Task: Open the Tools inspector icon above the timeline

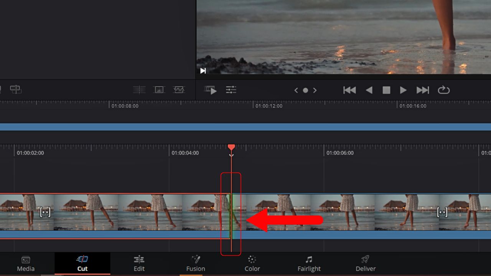Action: click(231, 89)
